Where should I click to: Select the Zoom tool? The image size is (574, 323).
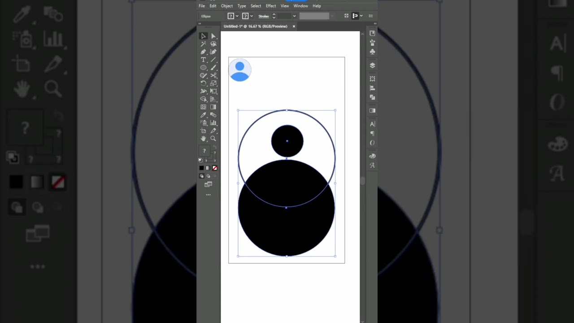(213, 139)
